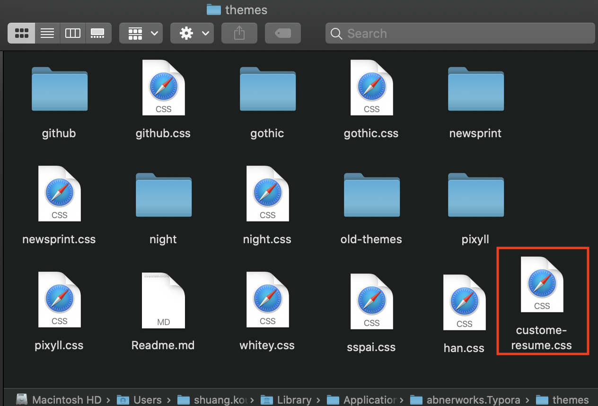598x406 pixels.
Task: Select the whitey.css file icon
Action: 267,300
